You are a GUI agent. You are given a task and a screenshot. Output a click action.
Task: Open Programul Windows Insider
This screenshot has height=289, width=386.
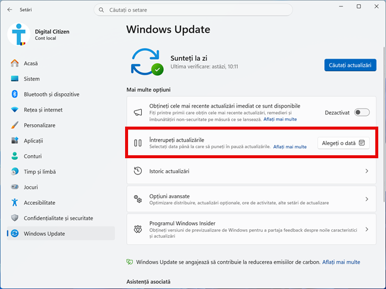coord(251,229)
